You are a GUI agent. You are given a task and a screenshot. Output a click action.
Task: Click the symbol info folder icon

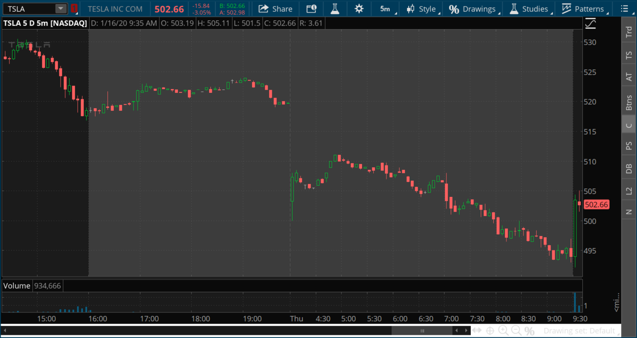[311, 8]
